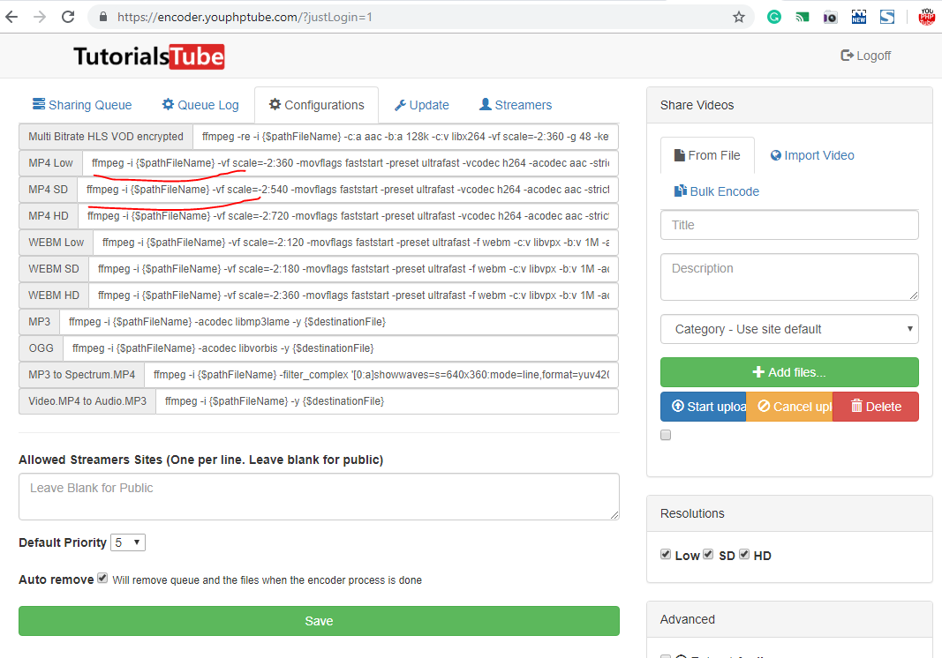
Task: Click the NEW film extension icon
Action: [x=858, y=17]
